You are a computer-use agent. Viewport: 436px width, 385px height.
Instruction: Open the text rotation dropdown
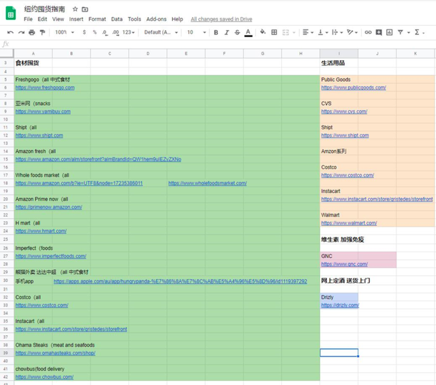(x=352, y=33)
